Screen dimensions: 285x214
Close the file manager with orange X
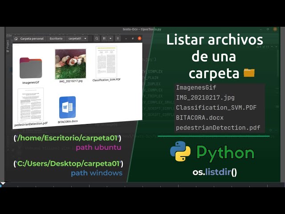click(x=139, y=38)
